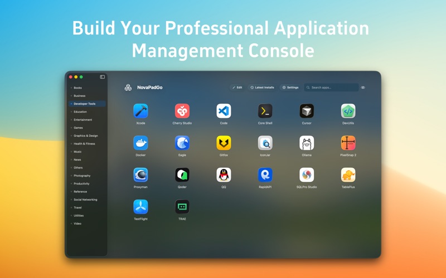Choose the Productivity category

[87, 183]
